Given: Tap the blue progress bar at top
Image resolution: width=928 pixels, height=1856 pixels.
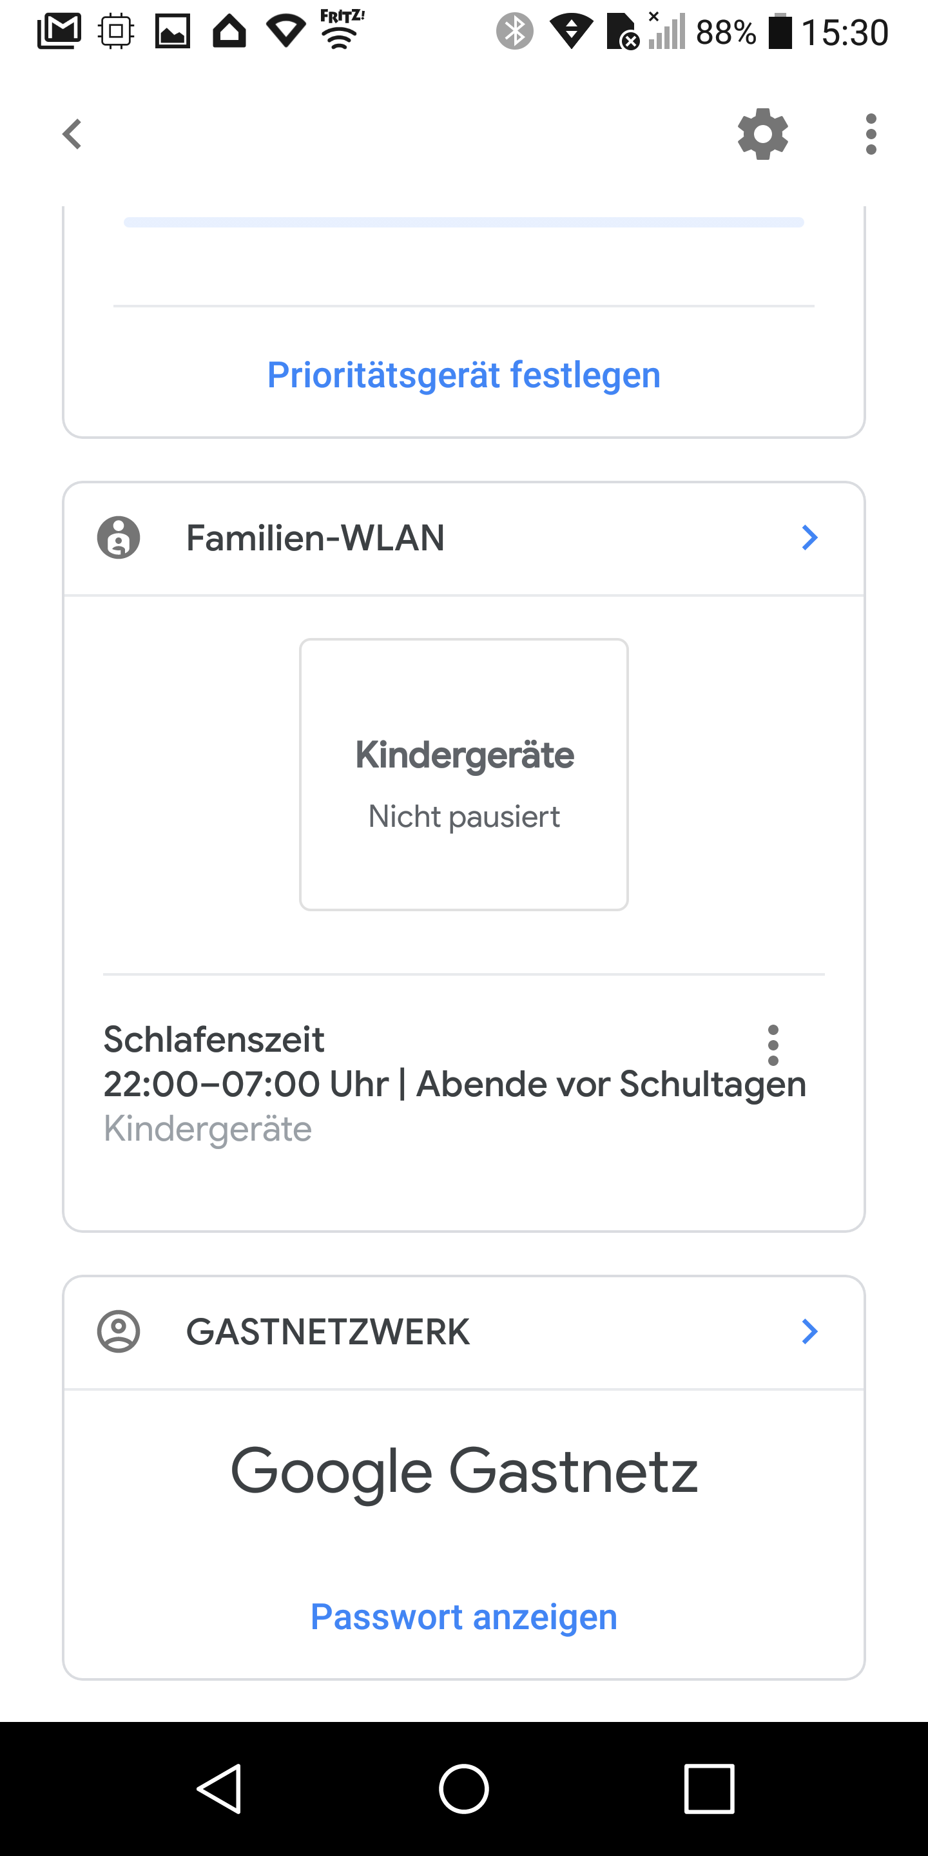Looking at the screenshot, I should (464, 222).
